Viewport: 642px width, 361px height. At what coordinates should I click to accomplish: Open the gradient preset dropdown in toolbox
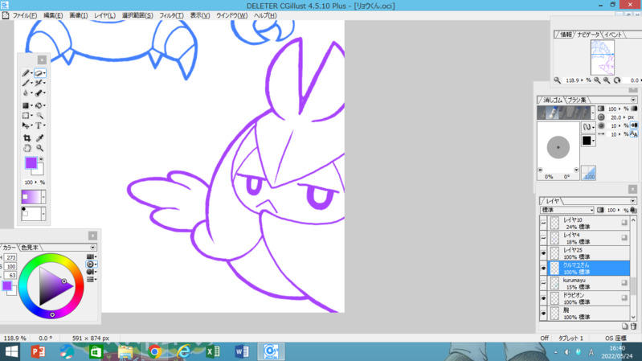click(43, 197)
